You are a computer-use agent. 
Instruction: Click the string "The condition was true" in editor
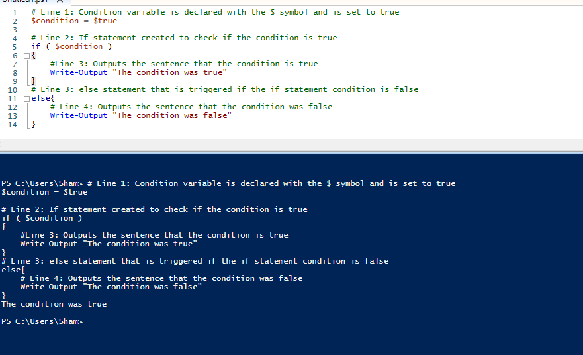[x=169, y=73]
